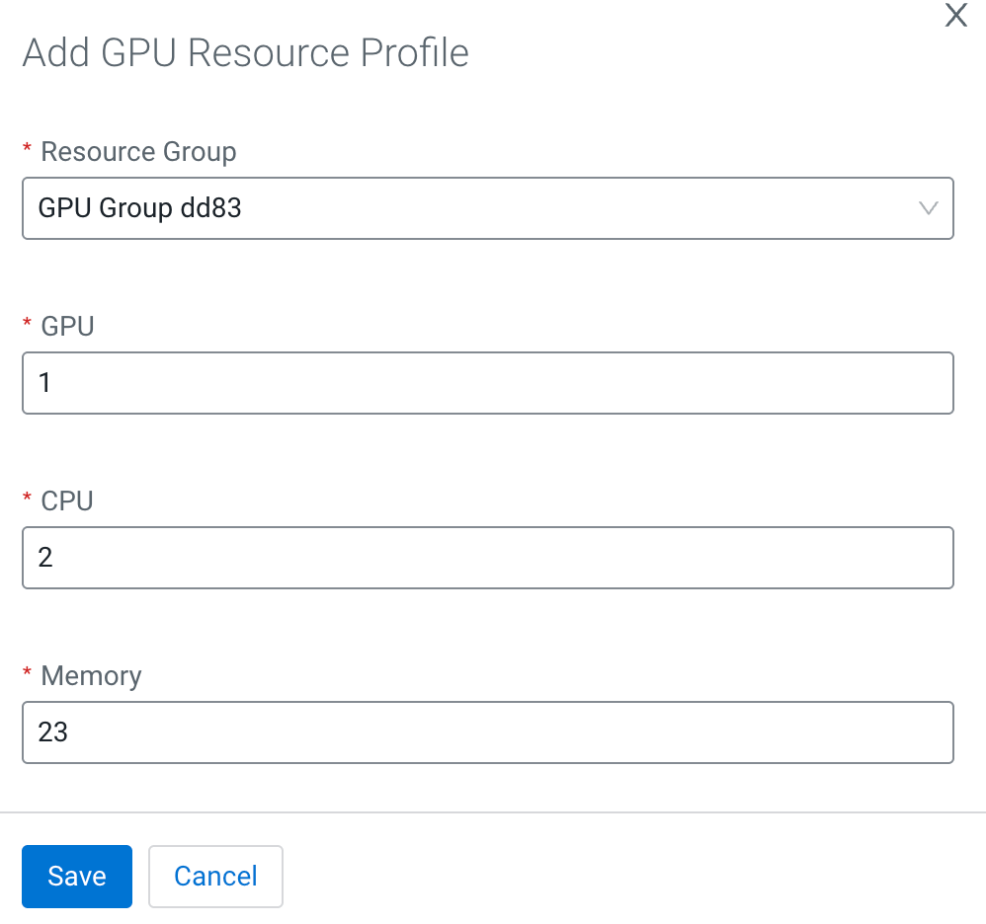This screenshot has width=986, height=924.
Task: Focus the GPU count input field
Action: [x=487, y=383]
